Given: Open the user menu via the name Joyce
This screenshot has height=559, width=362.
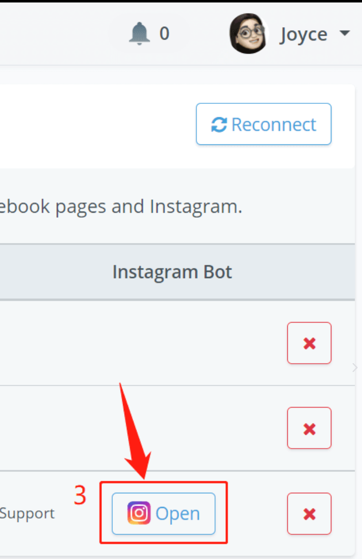Looking at the screenshot, I should tap(303, 35).
